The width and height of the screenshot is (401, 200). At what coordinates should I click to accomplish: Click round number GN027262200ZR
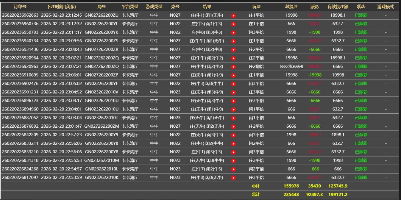(x=102, y=49)
